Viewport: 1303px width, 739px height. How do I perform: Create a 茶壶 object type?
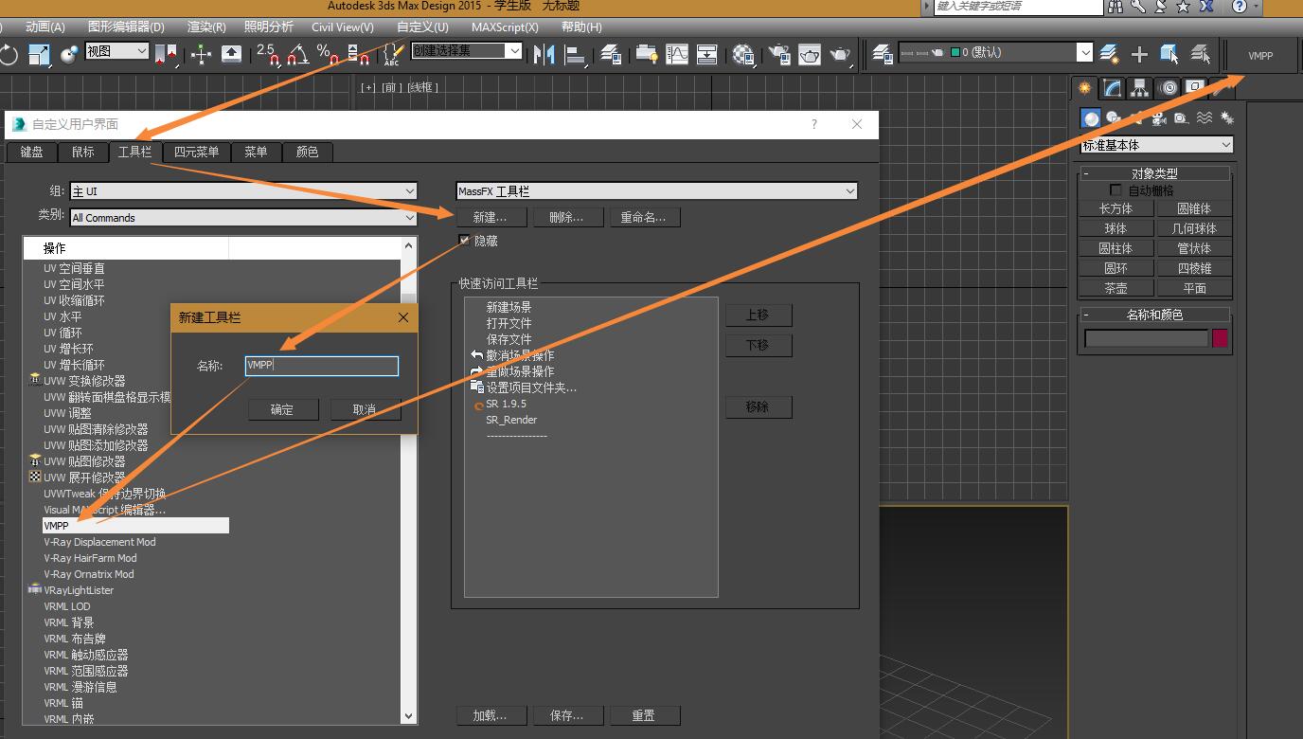1116,288
